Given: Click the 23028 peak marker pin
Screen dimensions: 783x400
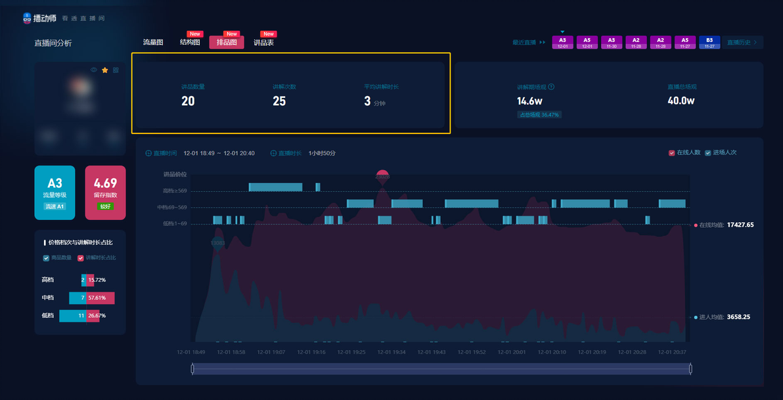Looking at the screenshot, I should click(382, 177).
